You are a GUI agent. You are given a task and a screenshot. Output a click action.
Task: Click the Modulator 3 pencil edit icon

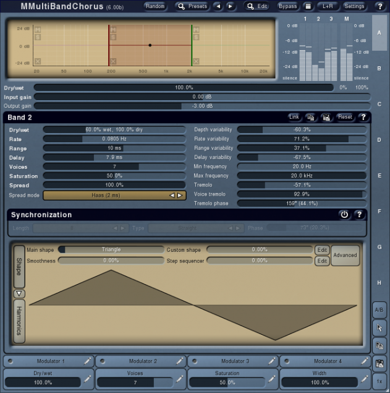click(x=271, y=361)
